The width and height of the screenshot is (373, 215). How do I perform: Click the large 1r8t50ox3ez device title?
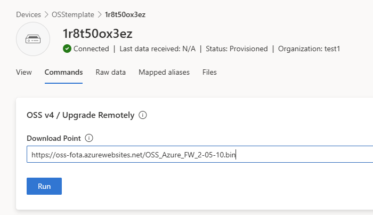pos(97,34)
